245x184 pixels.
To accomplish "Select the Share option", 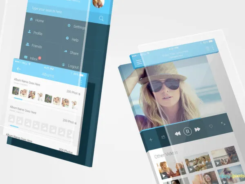I will 74,53.
